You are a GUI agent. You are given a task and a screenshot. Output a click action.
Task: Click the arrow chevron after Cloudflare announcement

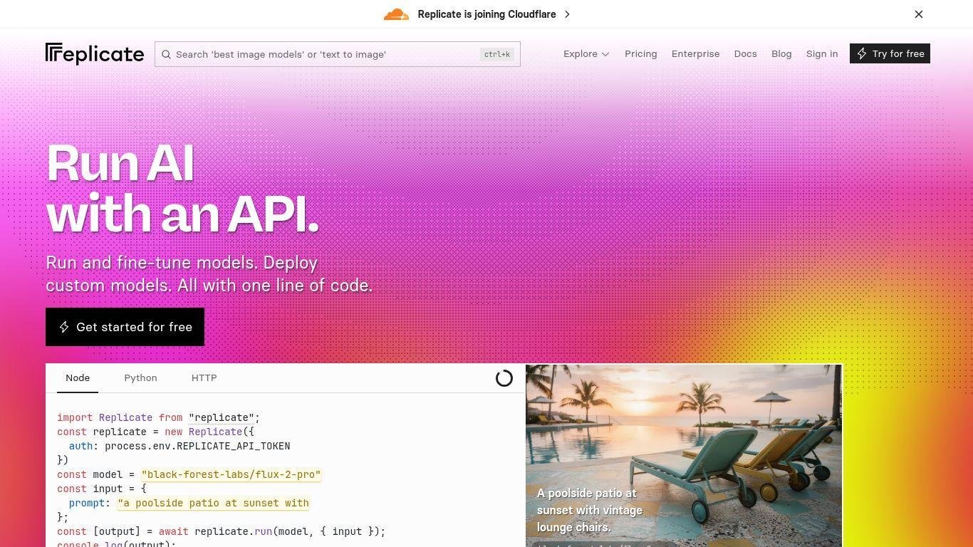coord(567,14)
